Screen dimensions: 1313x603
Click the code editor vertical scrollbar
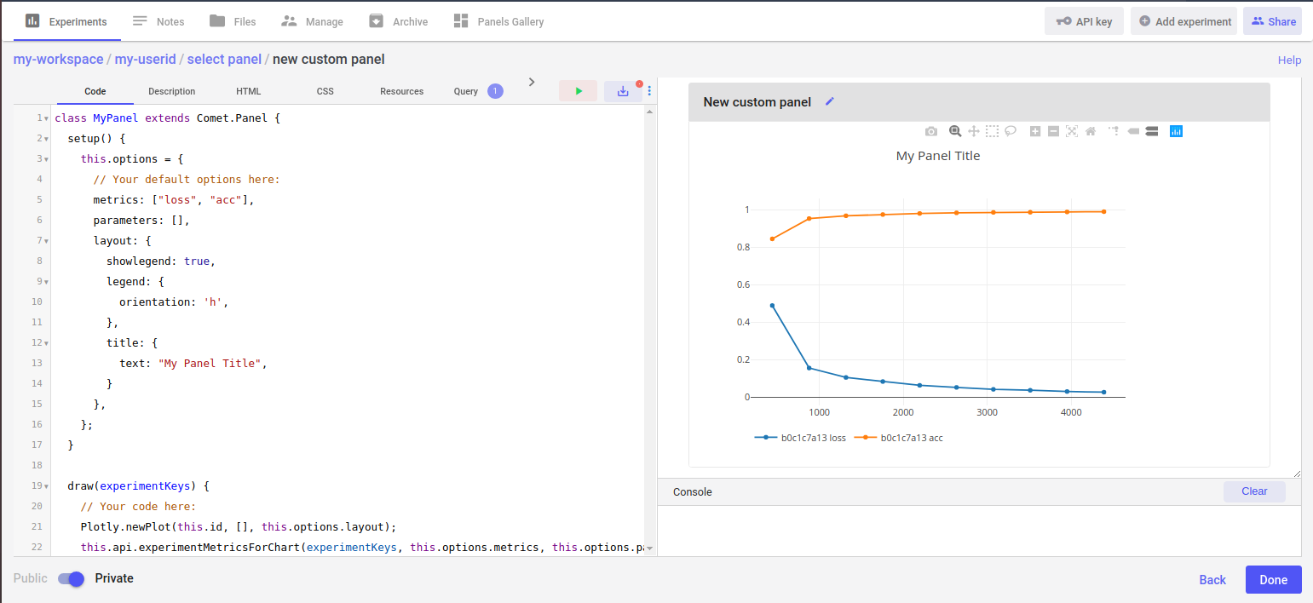click(649, 330)
